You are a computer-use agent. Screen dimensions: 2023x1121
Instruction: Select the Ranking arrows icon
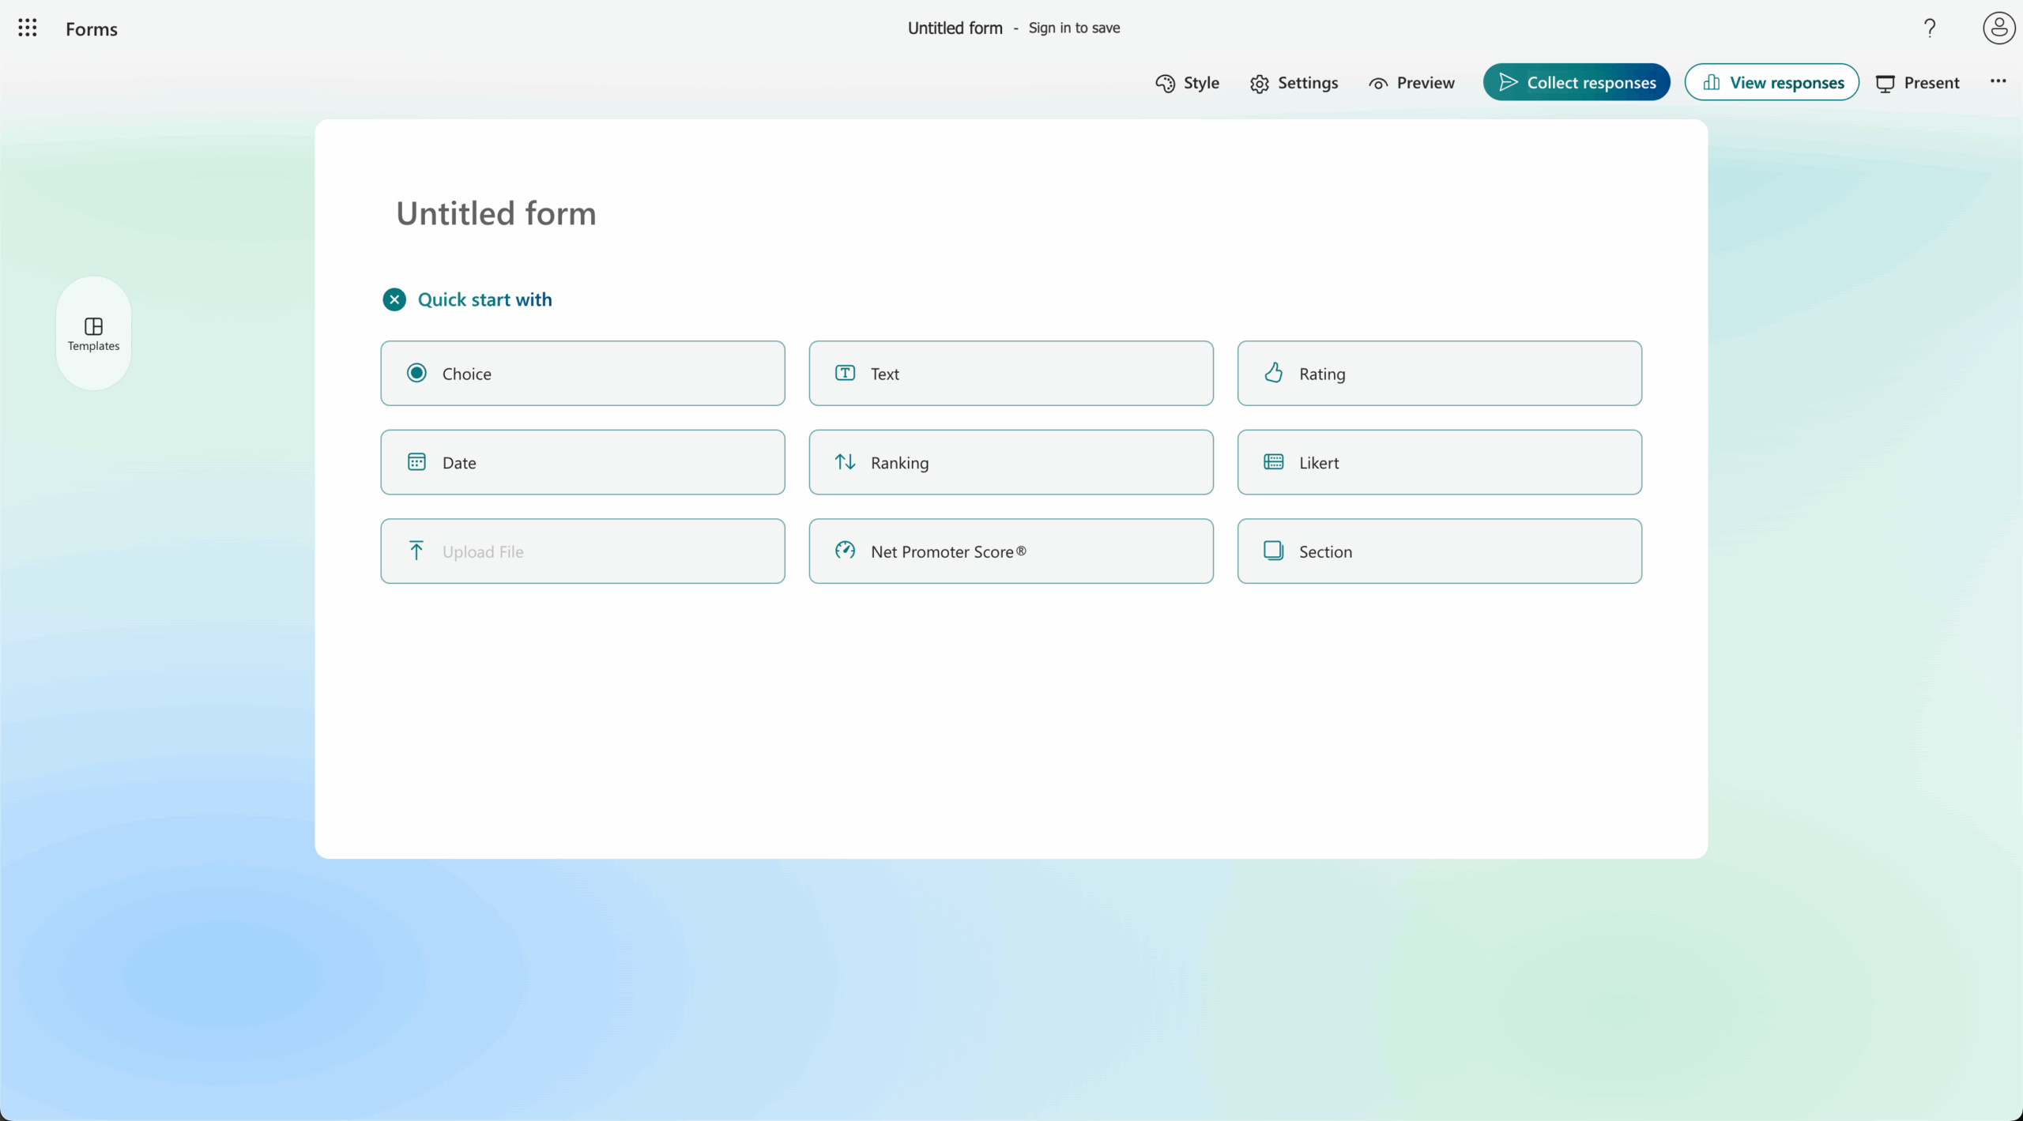point(845,461)
